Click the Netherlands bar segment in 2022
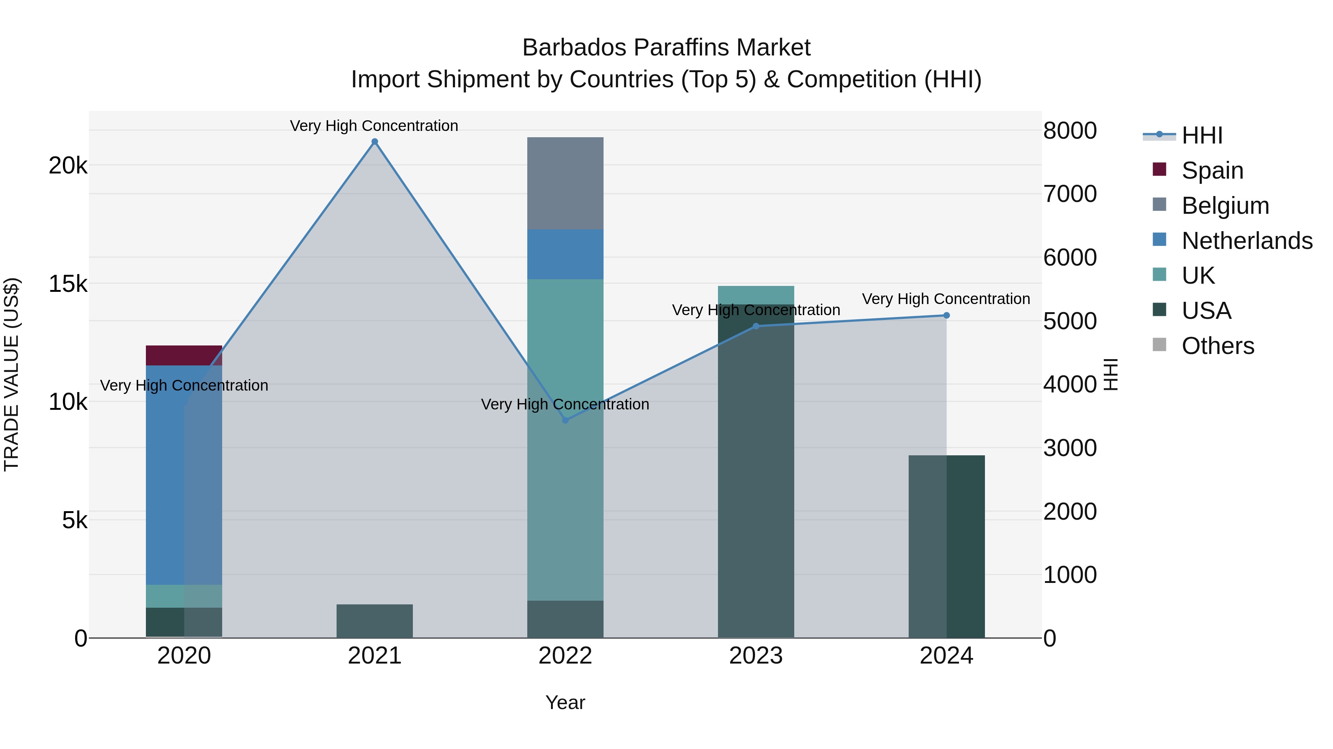Screen dimensions: 1333x749 pyautogui.click(x=565, y=254)
